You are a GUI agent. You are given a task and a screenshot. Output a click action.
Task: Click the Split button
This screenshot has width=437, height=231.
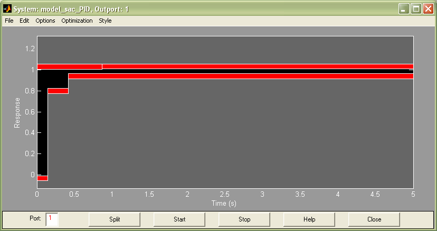click(115, 219)
